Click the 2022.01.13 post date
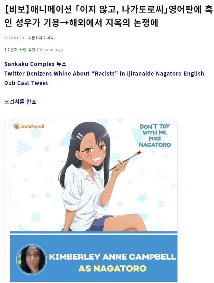This screenshot has width=214, height=283. (x=14, y=38)
